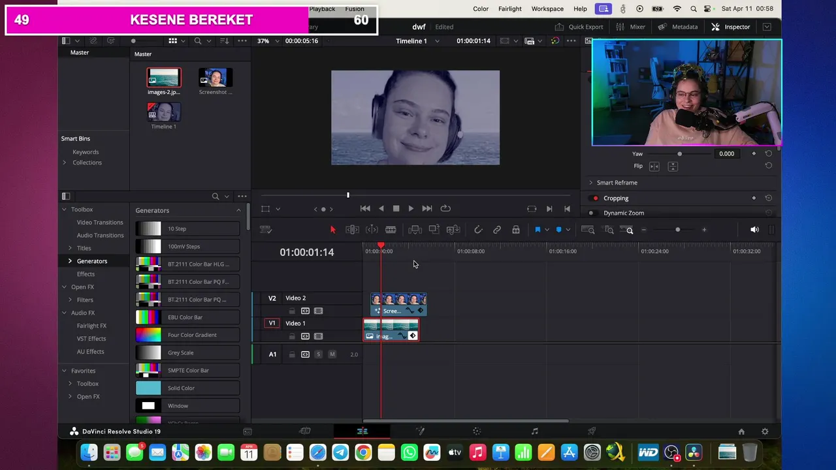Adjust the Yaw slider handle

(679, 153)
